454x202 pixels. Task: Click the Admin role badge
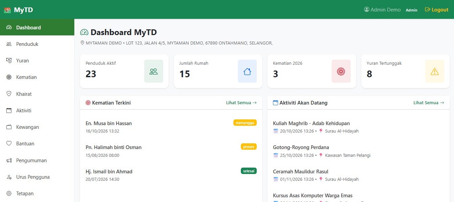pyautogui.click(x=411, y=10)
